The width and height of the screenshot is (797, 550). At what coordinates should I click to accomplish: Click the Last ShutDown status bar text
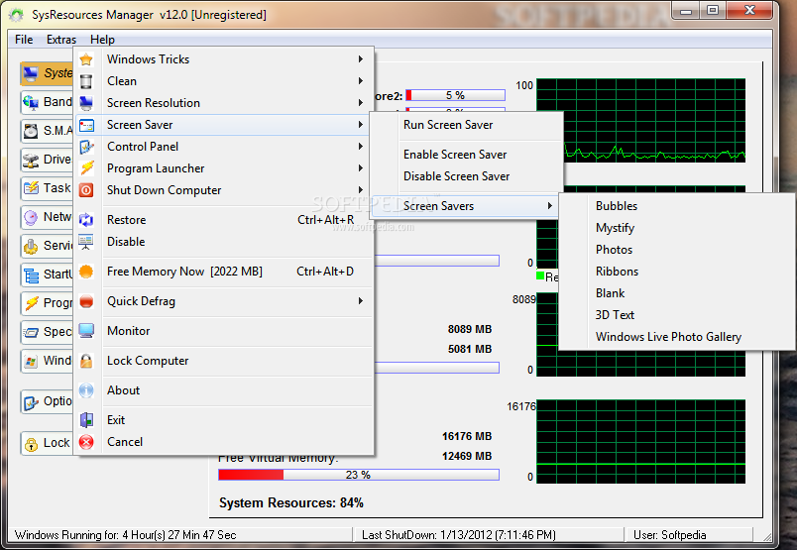[x=459, y=535]
